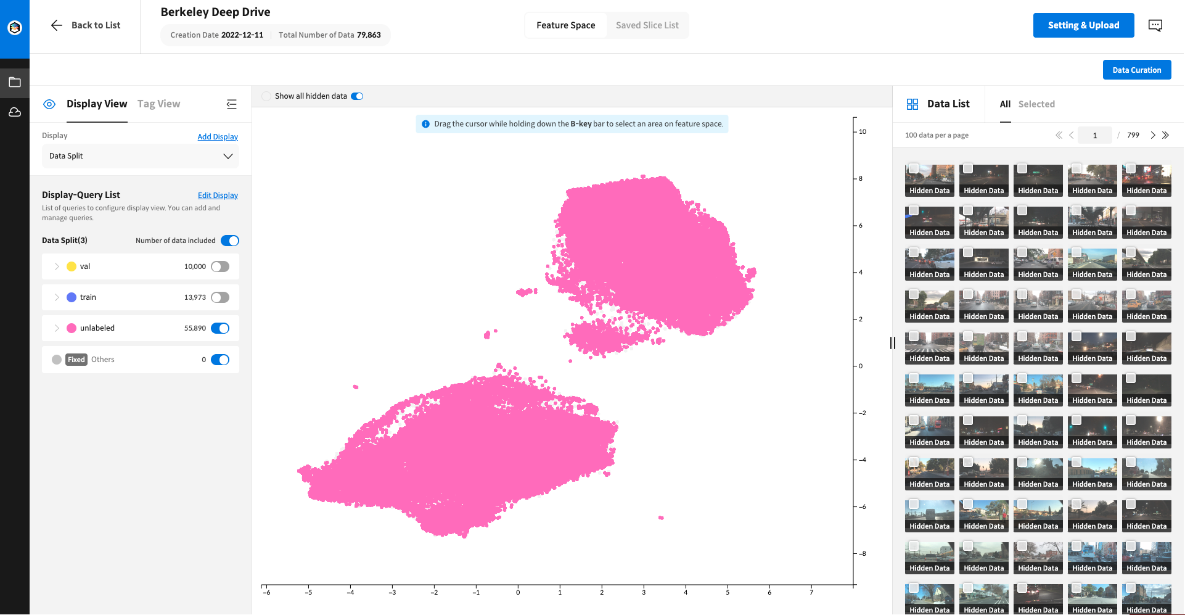Open the Data Split display dropdown
This screenshot has width=1185, height=615.
(x=141, y=156)
